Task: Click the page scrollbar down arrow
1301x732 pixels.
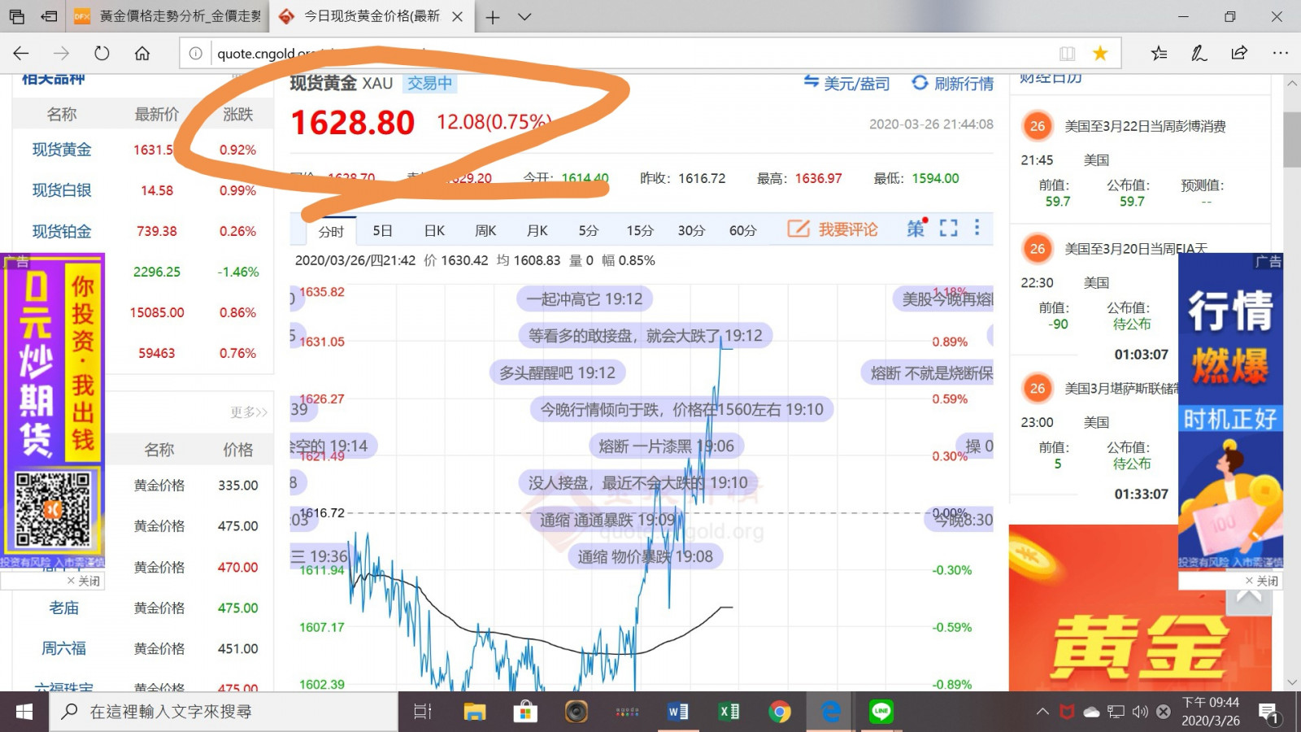Action: point(1292,682)
